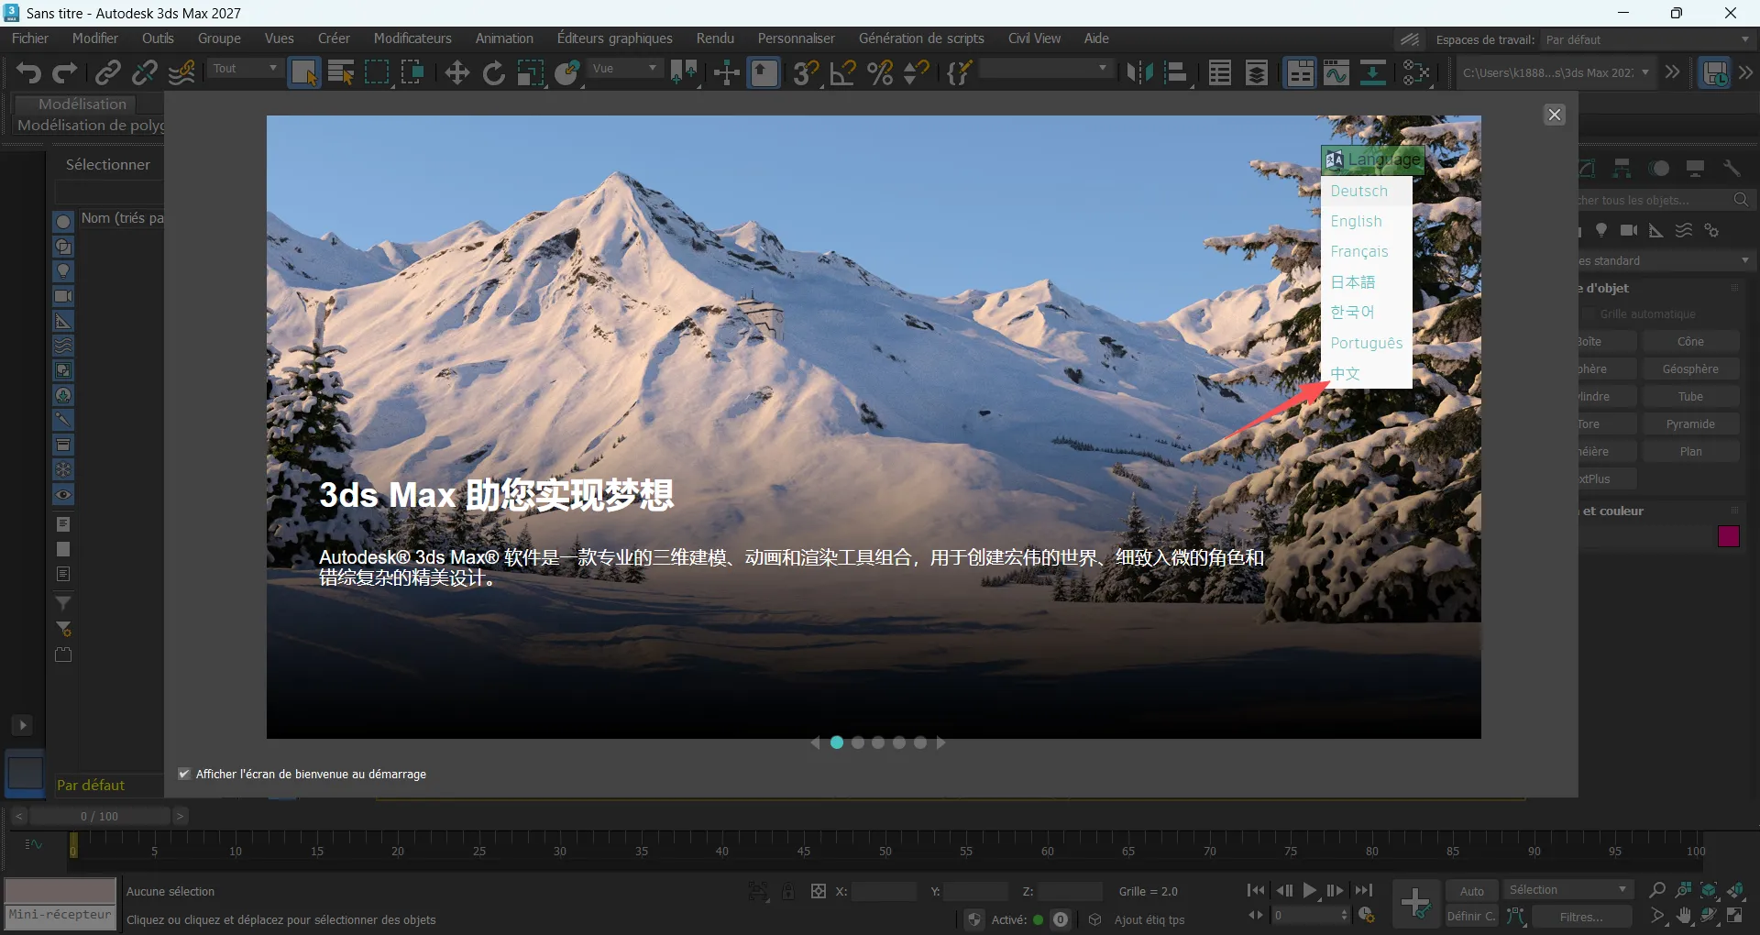1760x935 pixels.
Task: Click the Align tool icon
Action: (1177, 72)
